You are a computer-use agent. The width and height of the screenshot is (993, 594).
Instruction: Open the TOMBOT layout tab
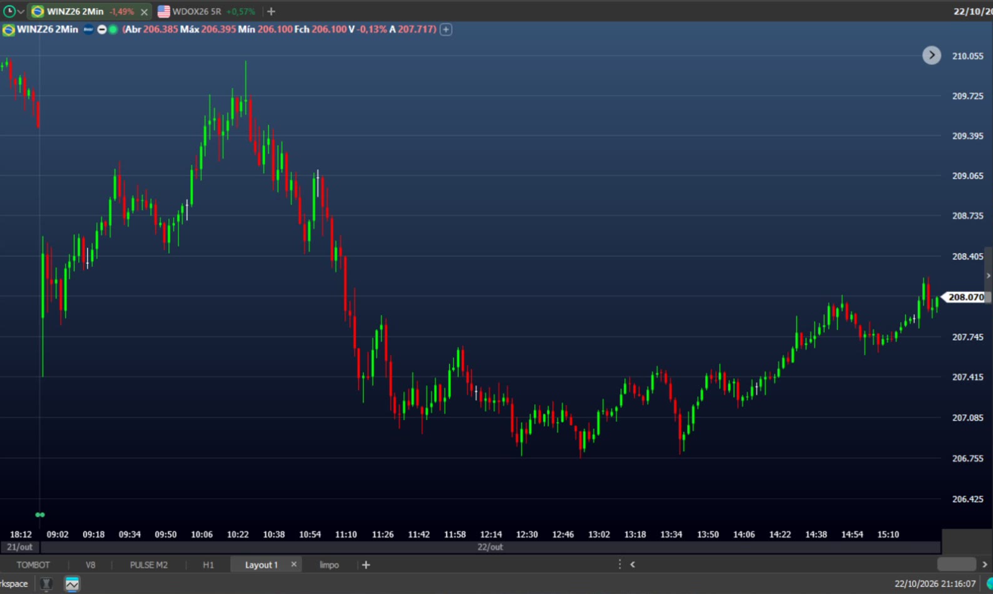coord(33,565)
